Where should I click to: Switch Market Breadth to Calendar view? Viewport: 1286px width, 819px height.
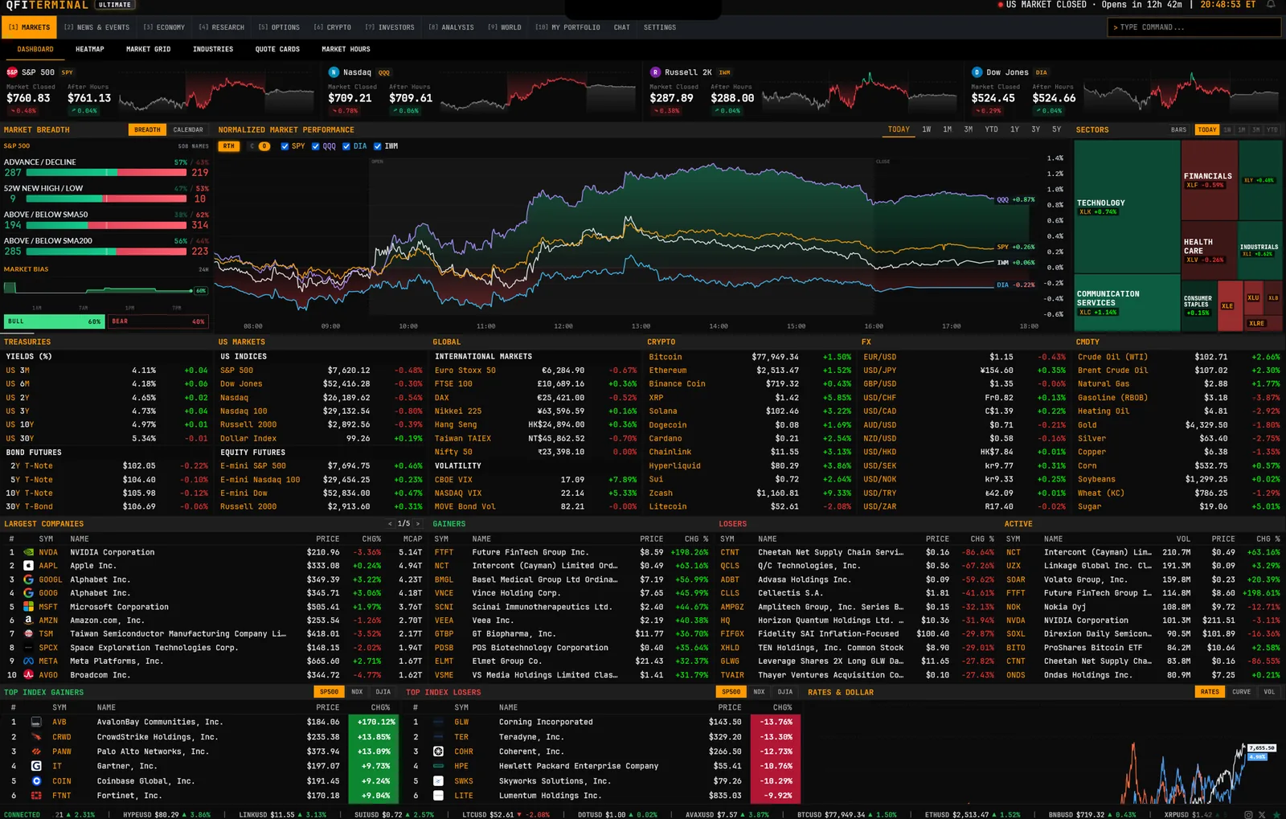pyautogui.click(x=188, y=129)
